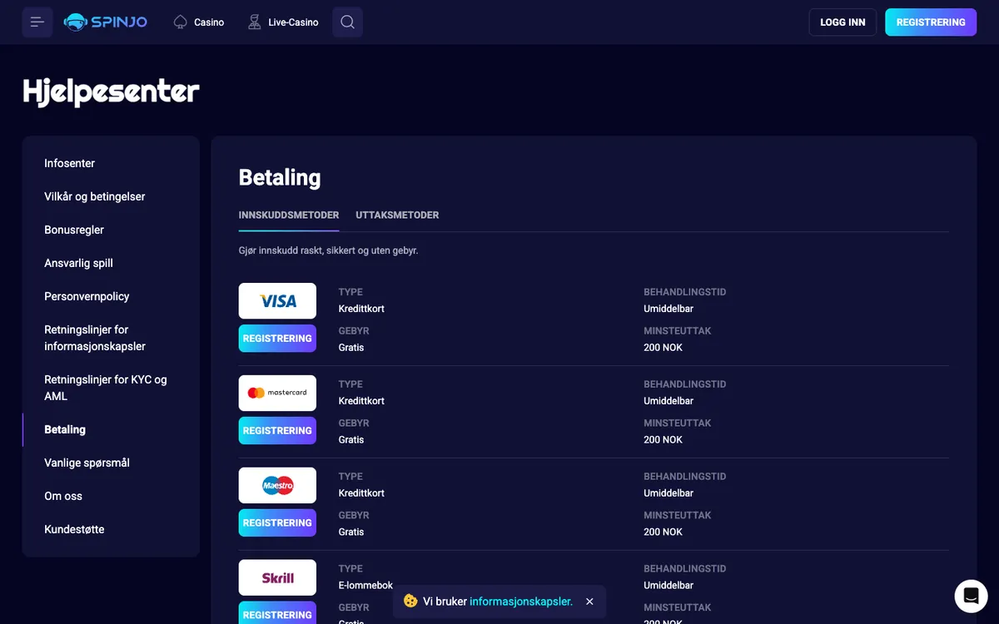
Task: Click REGISTRERING under Maestro
Action: point(277,522)
